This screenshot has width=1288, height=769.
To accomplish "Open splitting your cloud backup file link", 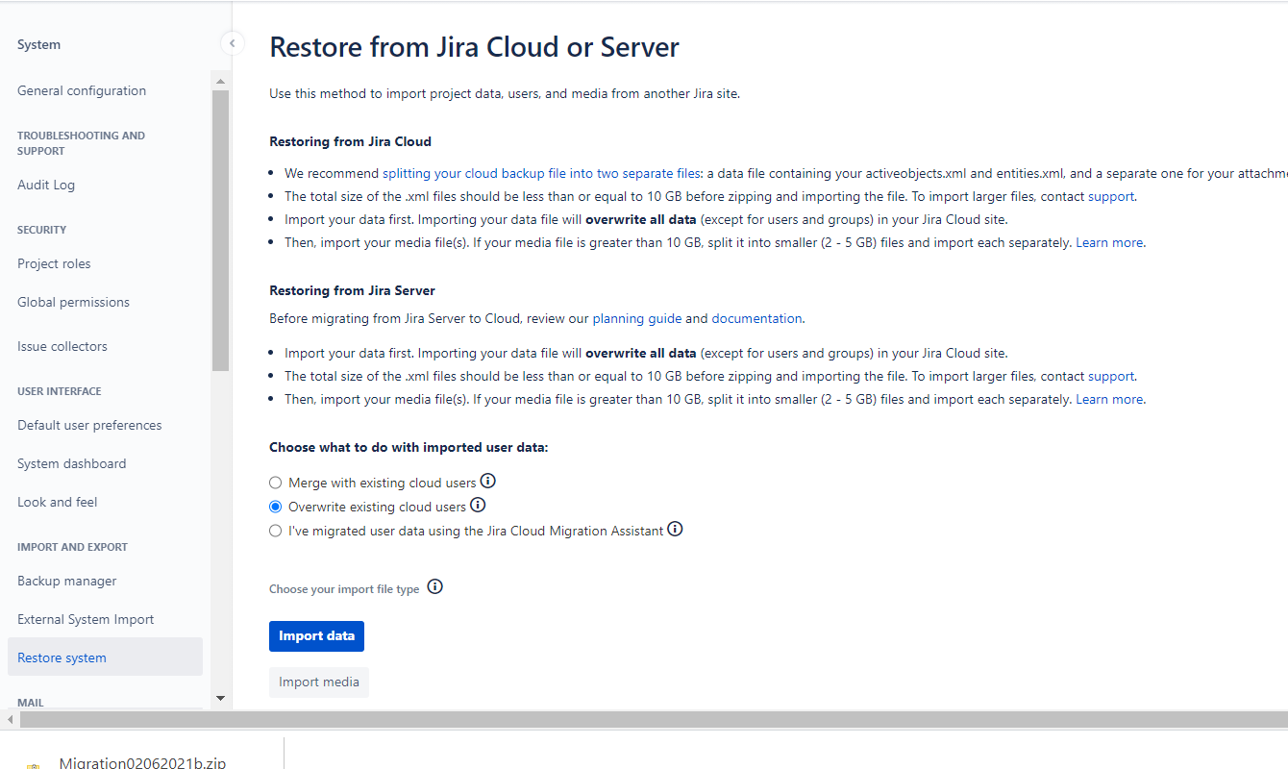I will (541, 173).
